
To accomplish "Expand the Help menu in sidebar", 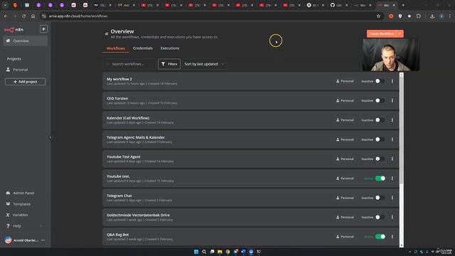I will (24, 226).
